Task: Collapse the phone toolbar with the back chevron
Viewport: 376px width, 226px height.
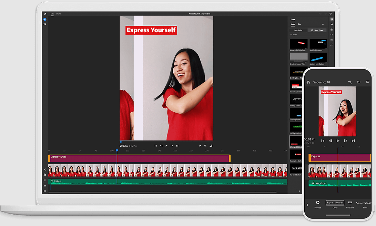Action: pos(307,205)
